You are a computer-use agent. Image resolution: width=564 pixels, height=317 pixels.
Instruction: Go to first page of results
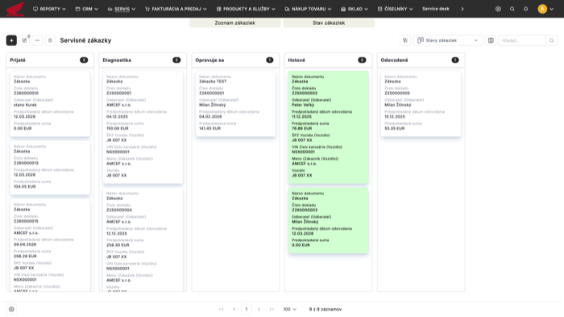point(222,309)
